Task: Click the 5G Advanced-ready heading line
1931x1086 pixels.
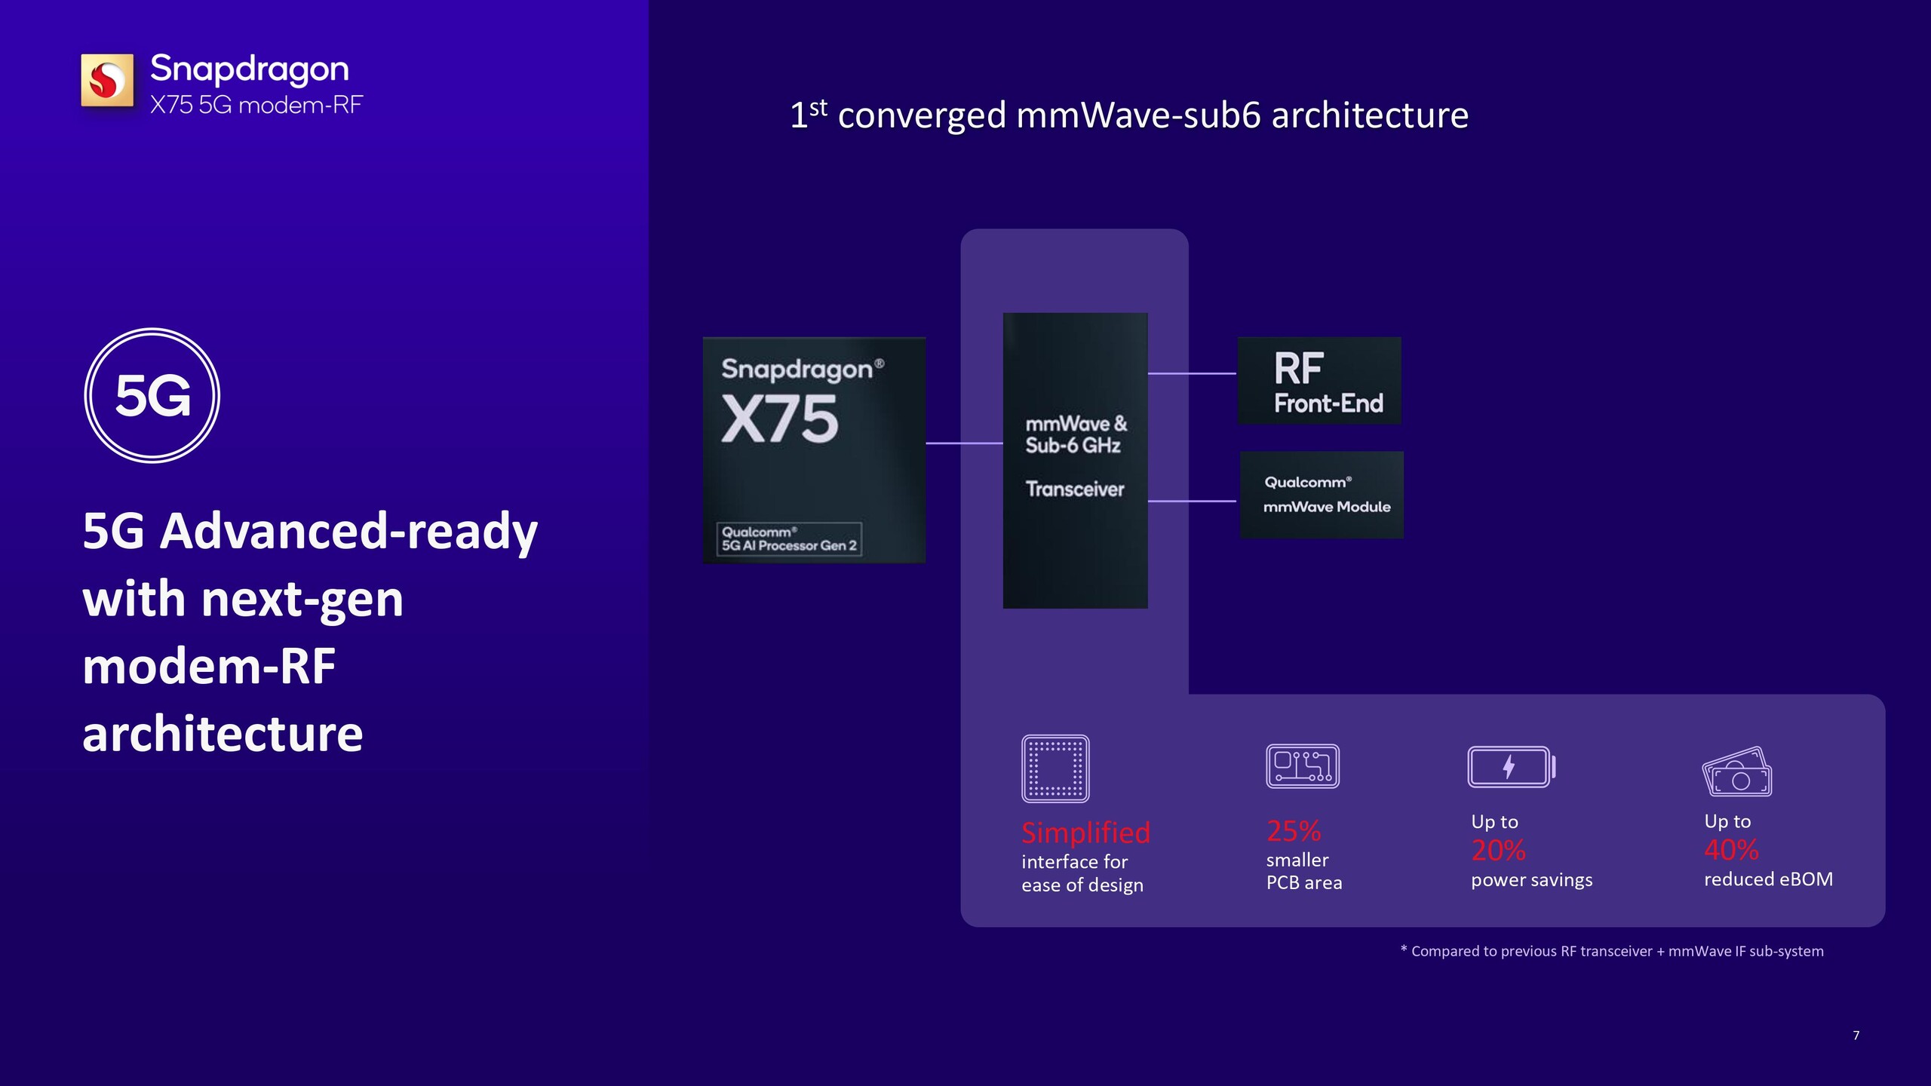Action: click(x=310, y=531)
